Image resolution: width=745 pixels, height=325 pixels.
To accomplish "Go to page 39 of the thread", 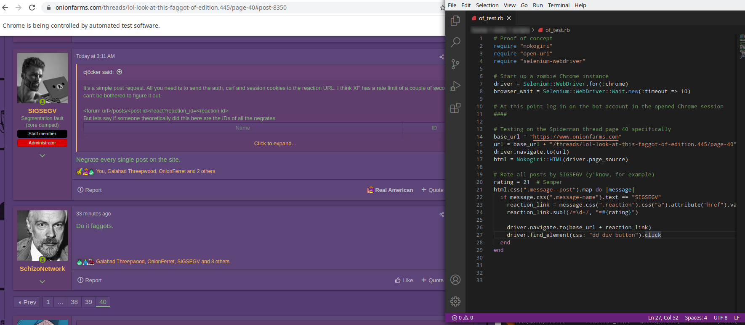I will (88, 302).
